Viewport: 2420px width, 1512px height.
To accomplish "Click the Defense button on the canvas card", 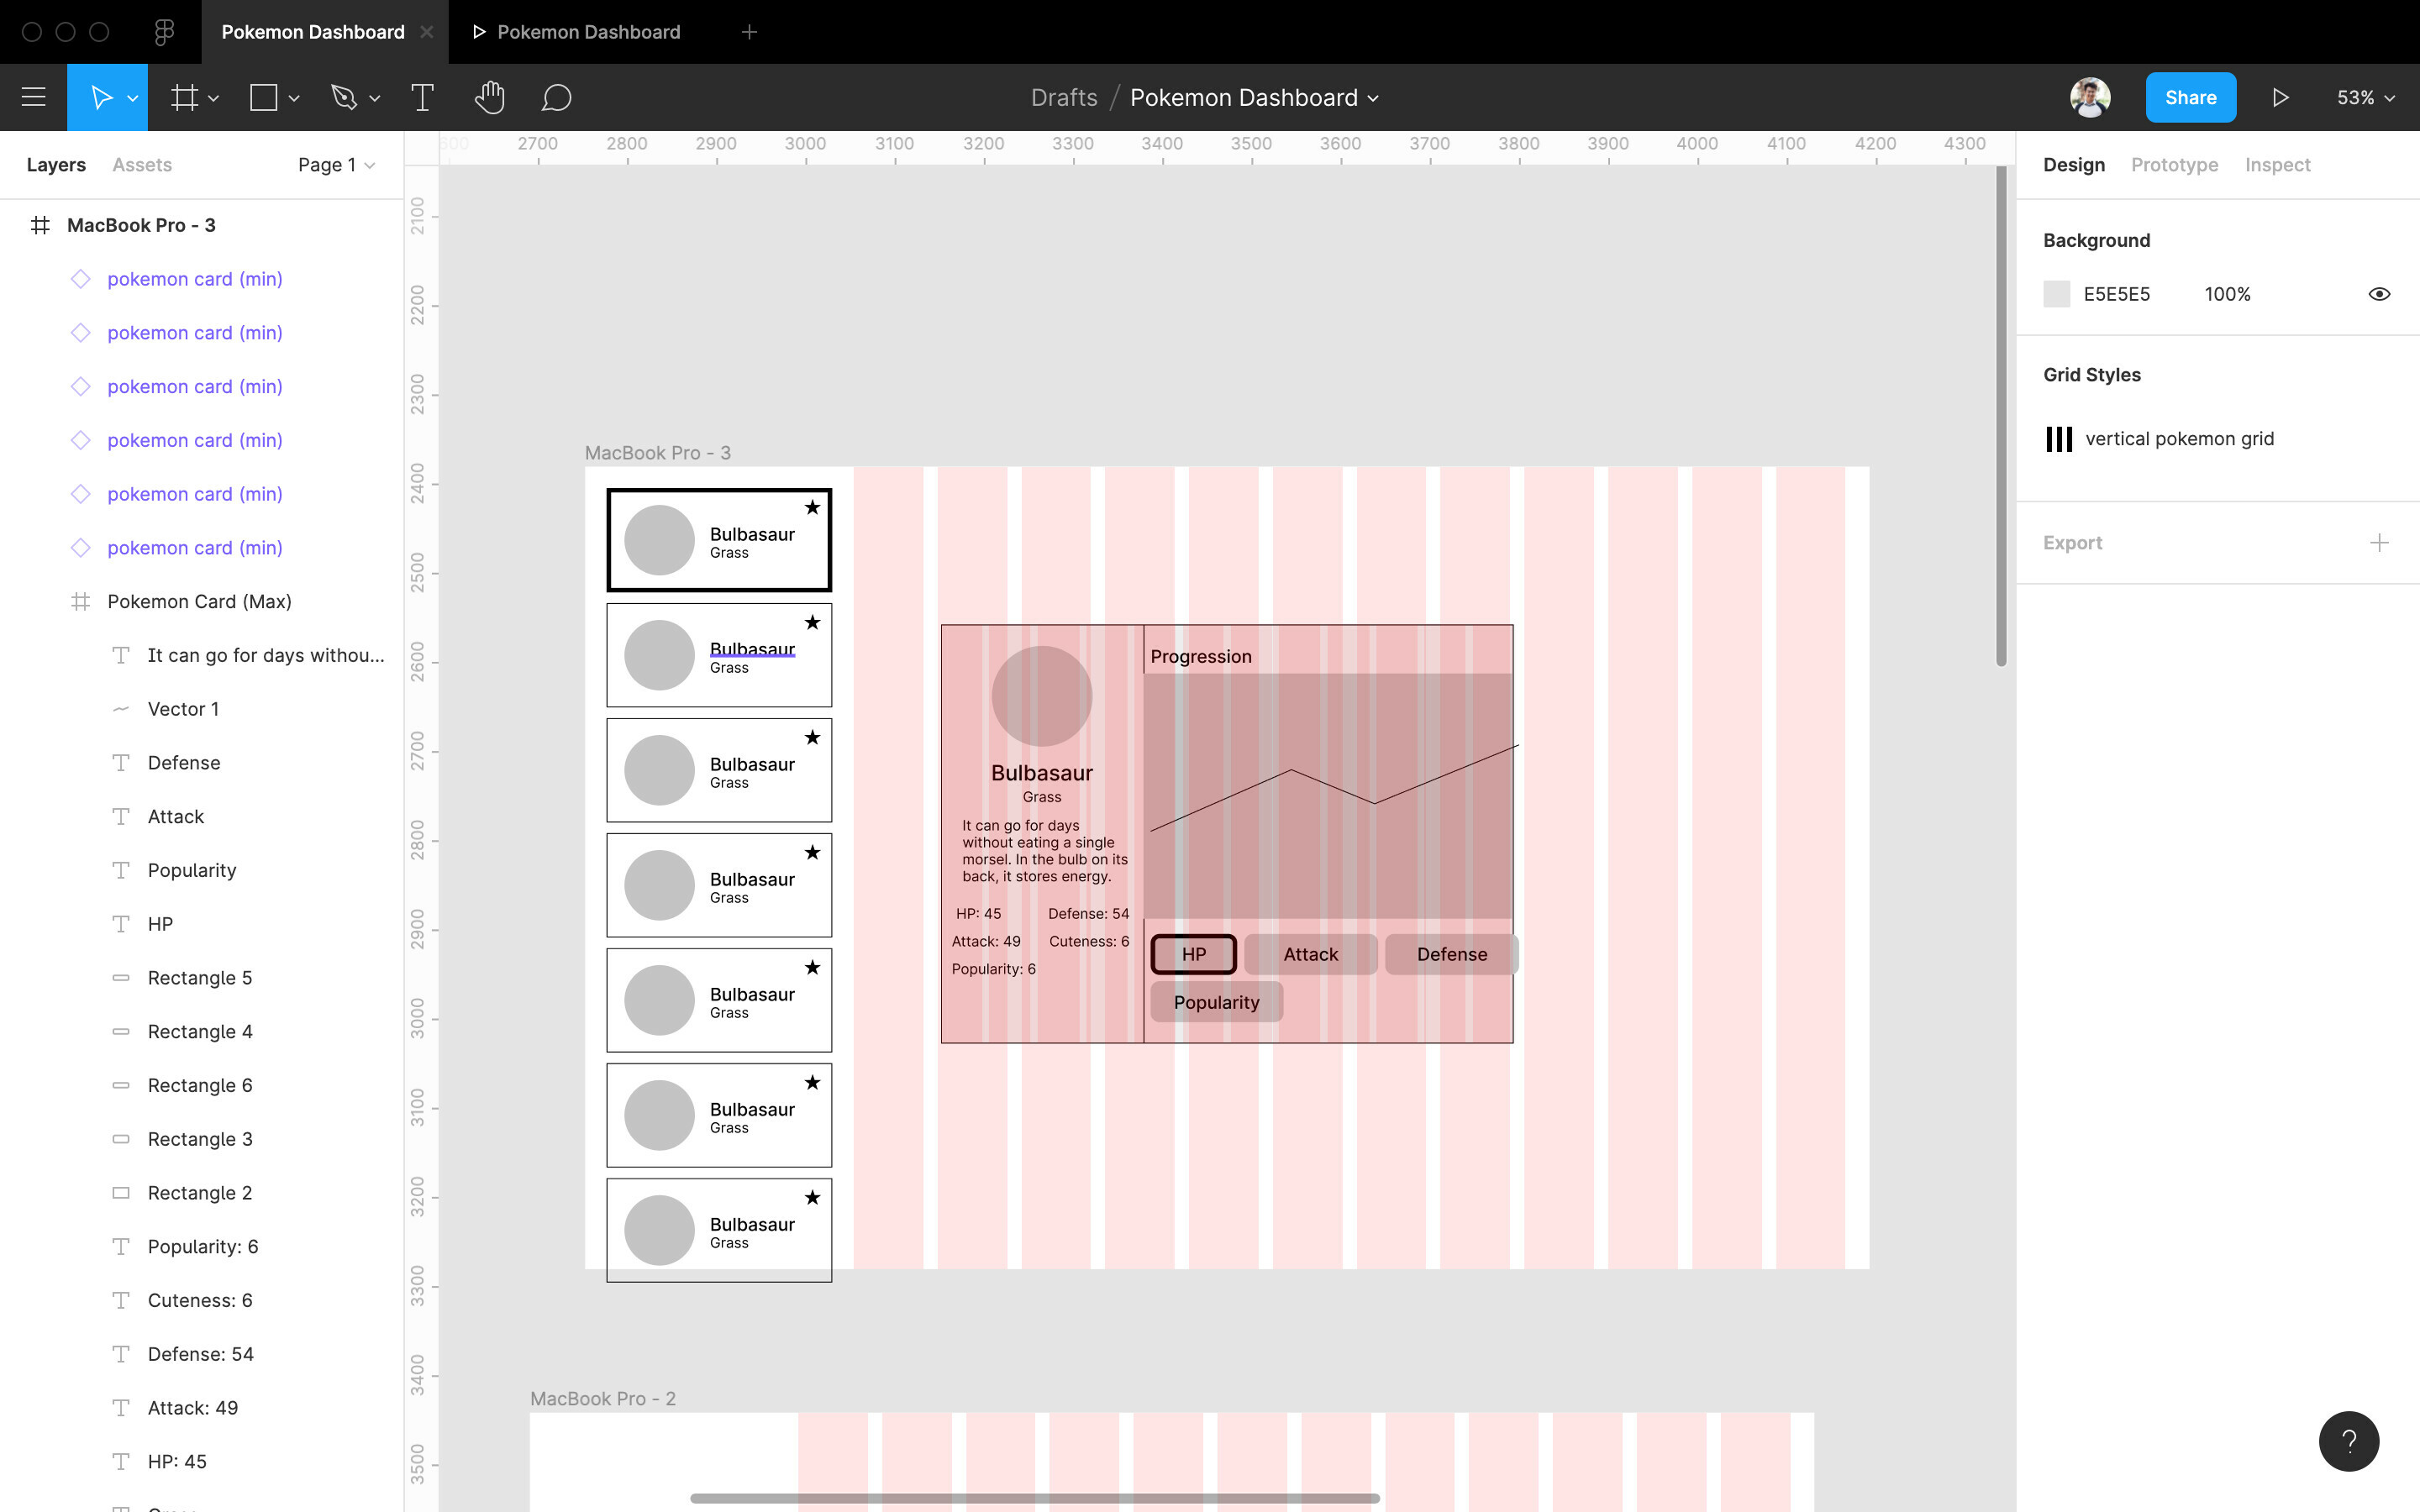I will tap(1451, 954).
